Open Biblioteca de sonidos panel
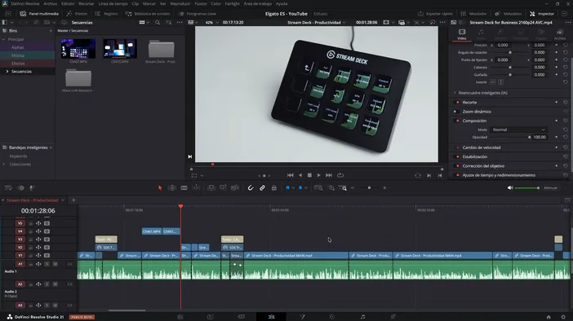This screenshot has width=573, height=321. pyautogui.click(x=148, y=14)
